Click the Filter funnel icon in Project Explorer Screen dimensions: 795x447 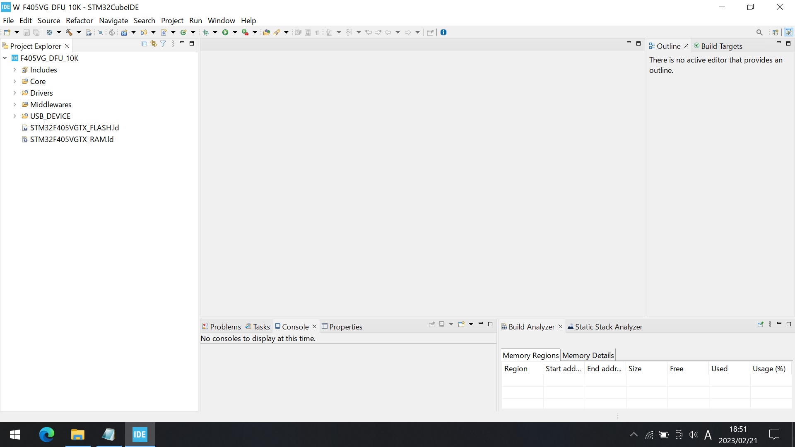click(163, 43)
